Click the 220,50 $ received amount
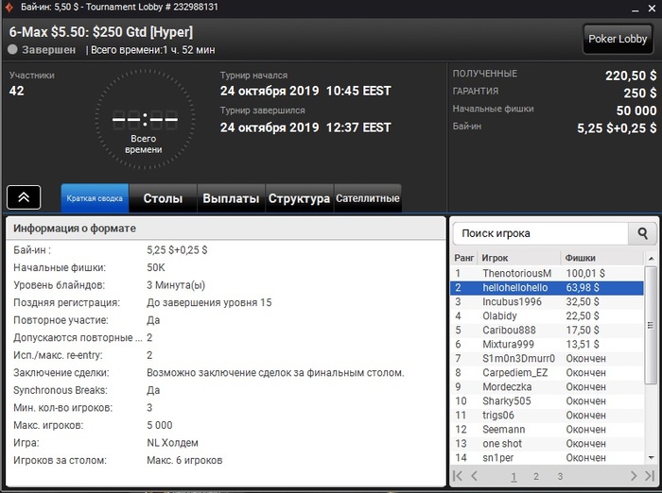Screen dimensions: 662x493 point(631,76)
